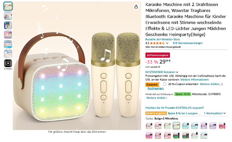232x142 pixels.
Task: Pick the hot pink swatch at end of first row
Action: point(222,126)
